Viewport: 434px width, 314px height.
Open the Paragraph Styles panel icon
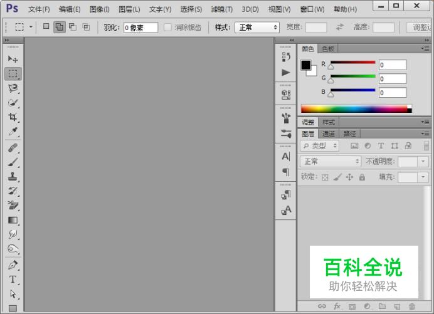[x=286, y=195]
